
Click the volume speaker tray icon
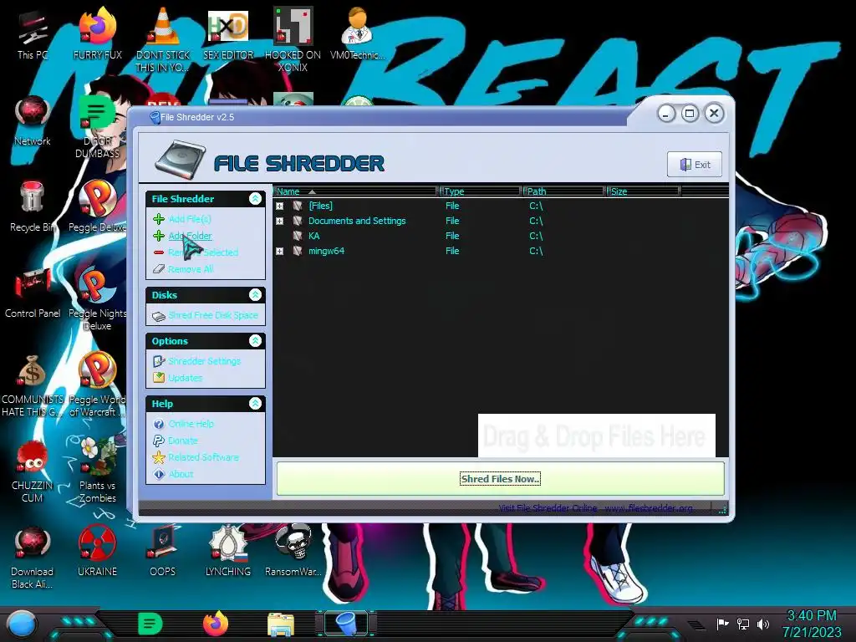coord(763,624)
